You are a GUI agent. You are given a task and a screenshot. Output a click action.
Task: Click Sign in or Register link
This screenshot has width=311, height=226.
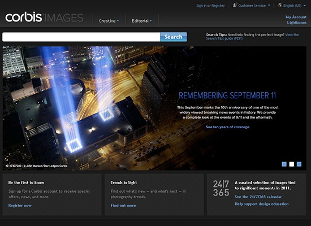[210, 6]
